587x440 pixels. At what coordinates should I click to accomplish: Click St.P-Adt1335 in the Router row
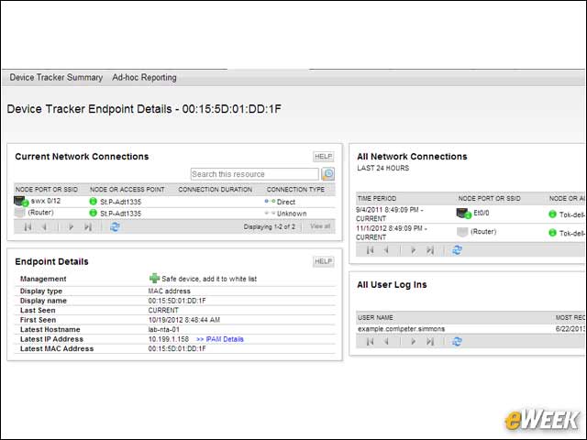pos(120,214)
